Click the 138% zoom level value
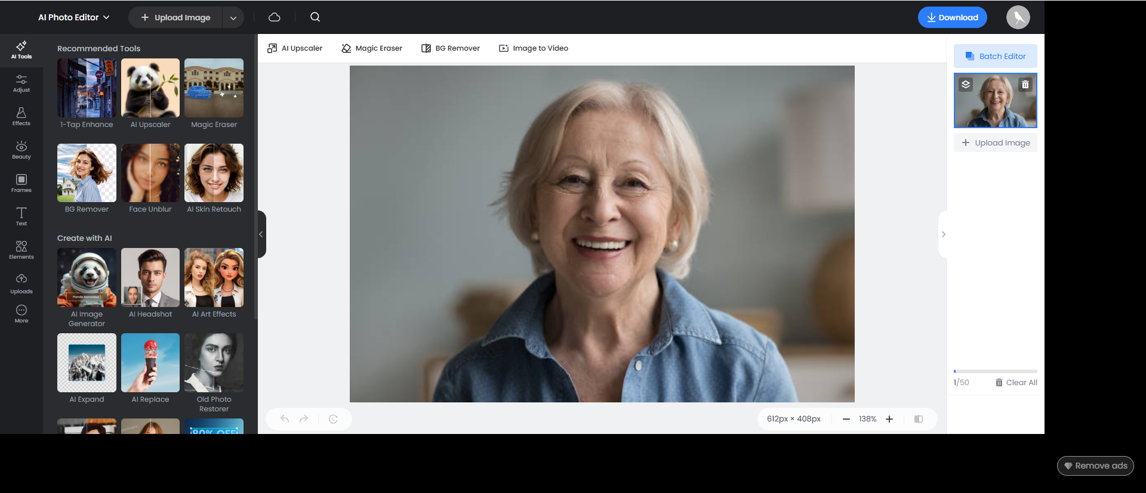 click(x=867, y=419)
